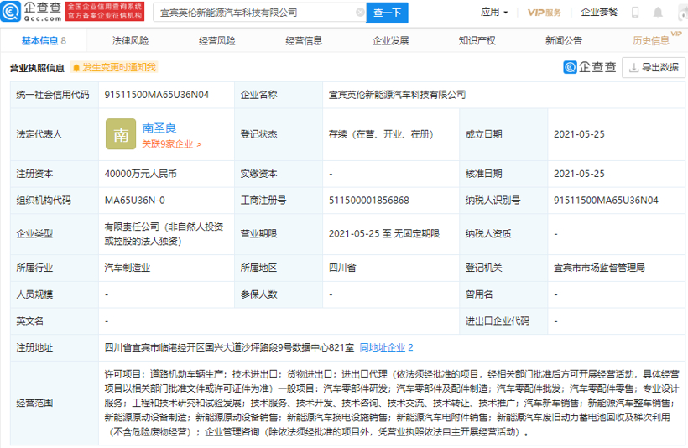688x448 pixels.
Task: Expand 关联9家企业 related companies link
Action: click(x=171, y=144)
